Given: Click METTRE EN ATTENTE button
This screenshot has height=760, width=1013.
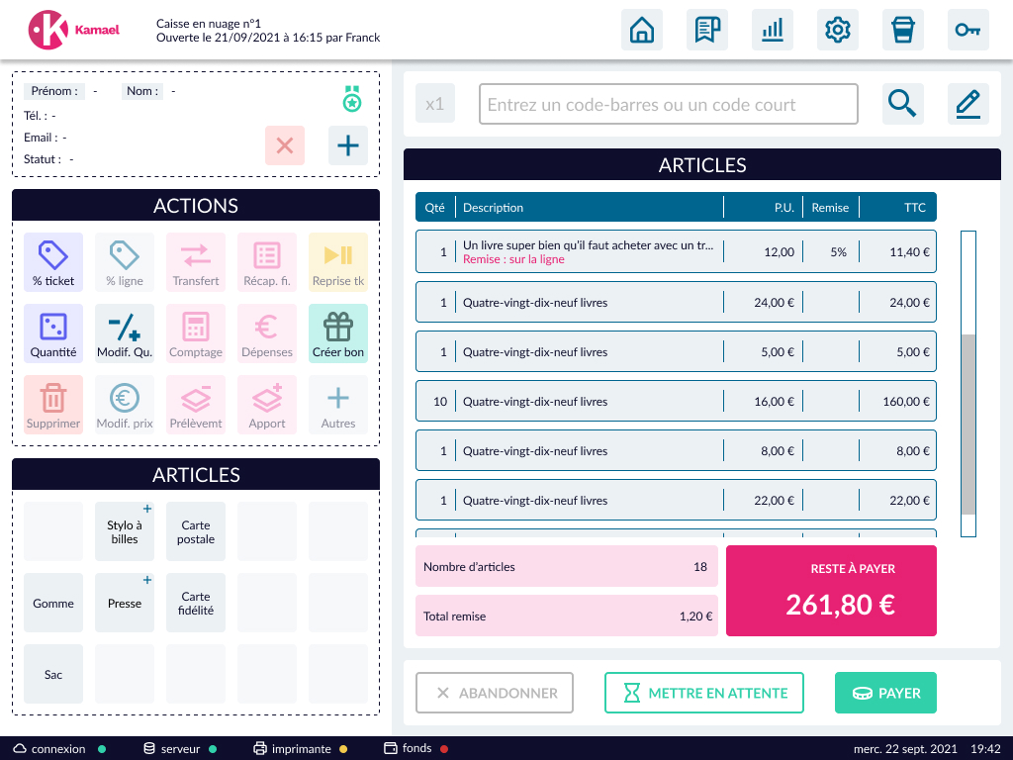Looking at the screenshot, I should coord(703,694).
